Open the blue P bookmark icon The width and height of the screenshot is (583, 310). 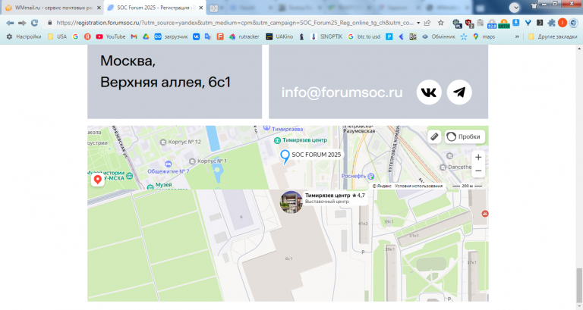(389, 36)
